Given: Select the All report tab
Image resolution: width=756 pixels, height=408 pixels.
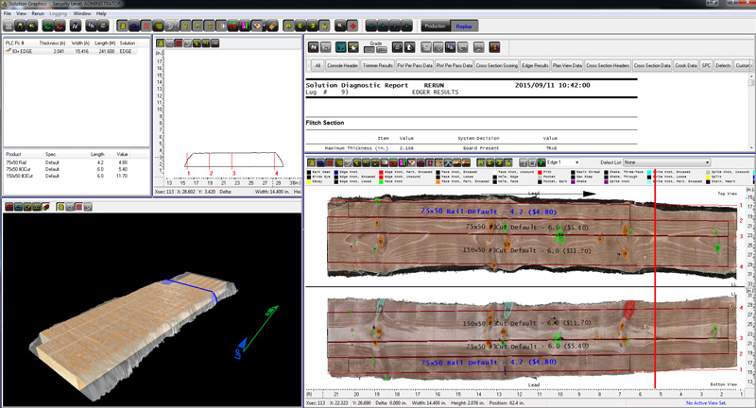Looking at the screenshot, I should click(x=318, y=65).
